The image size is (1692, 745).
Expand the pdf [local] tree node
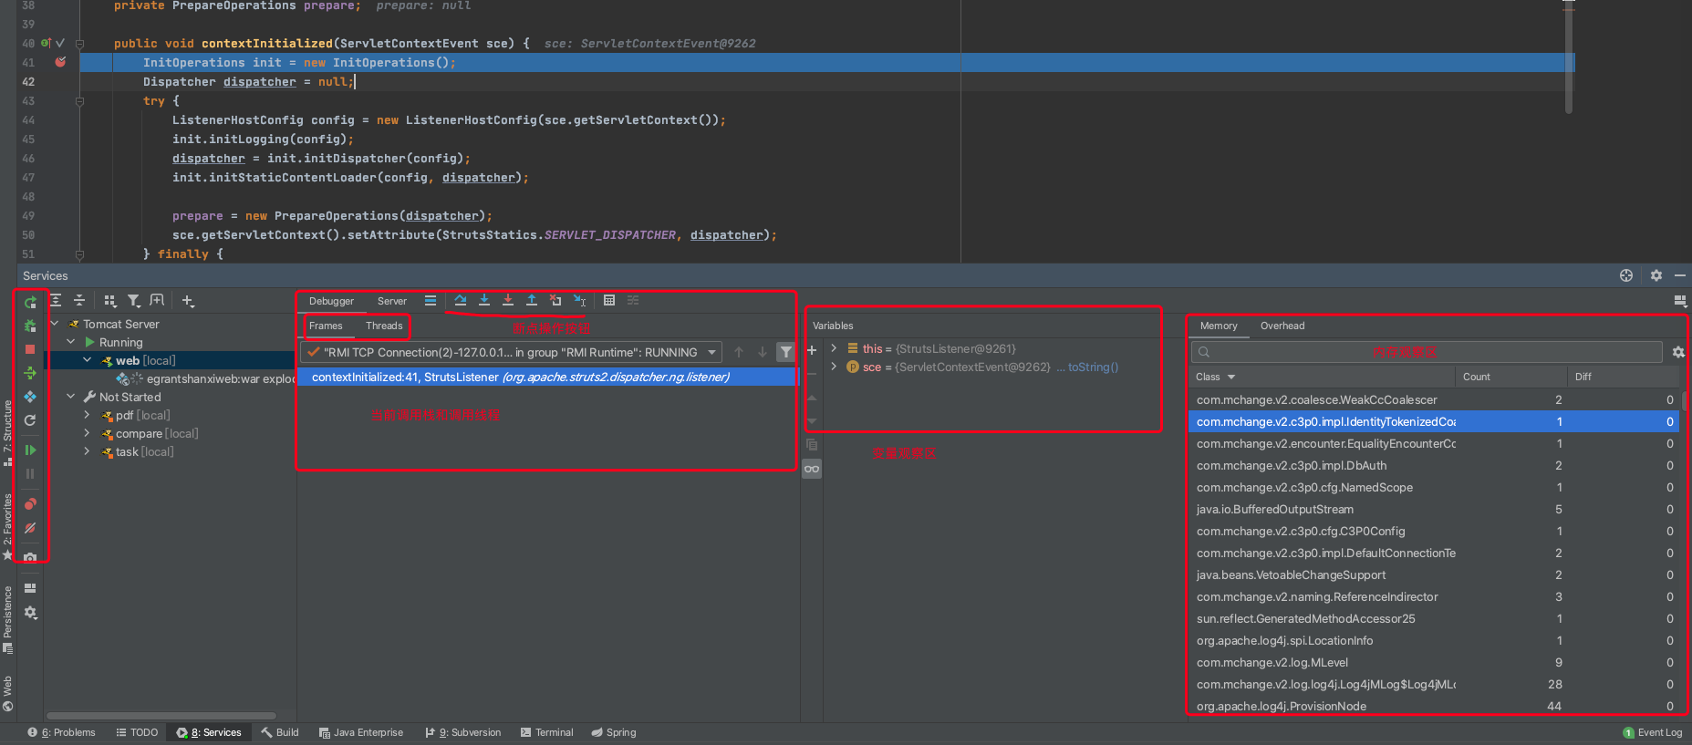88,415
